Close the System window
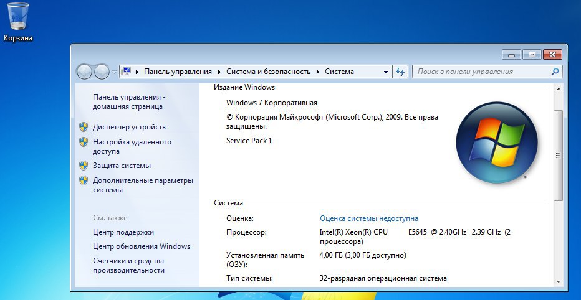Image resolution: width=581 pixels, height=300 pixels. click(552, 54)
